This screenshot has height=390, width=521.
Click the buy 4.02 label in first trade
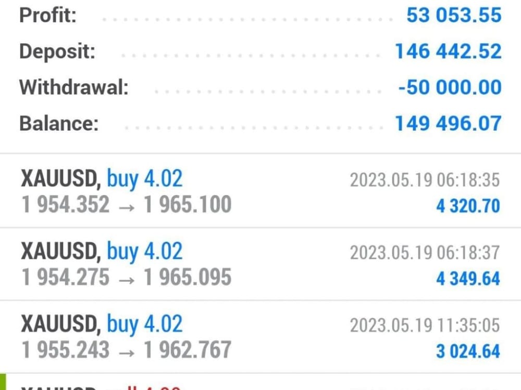click(145, 179)
